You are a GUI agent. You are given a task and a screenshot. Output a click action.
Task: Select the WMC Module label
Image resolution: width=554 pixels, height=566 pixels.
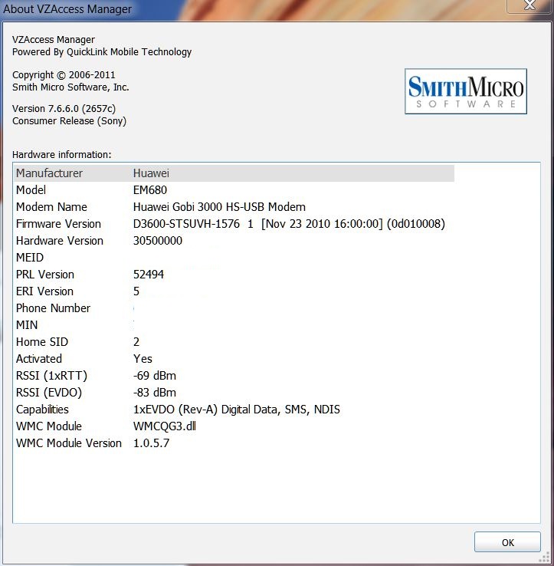pos(49,426)
